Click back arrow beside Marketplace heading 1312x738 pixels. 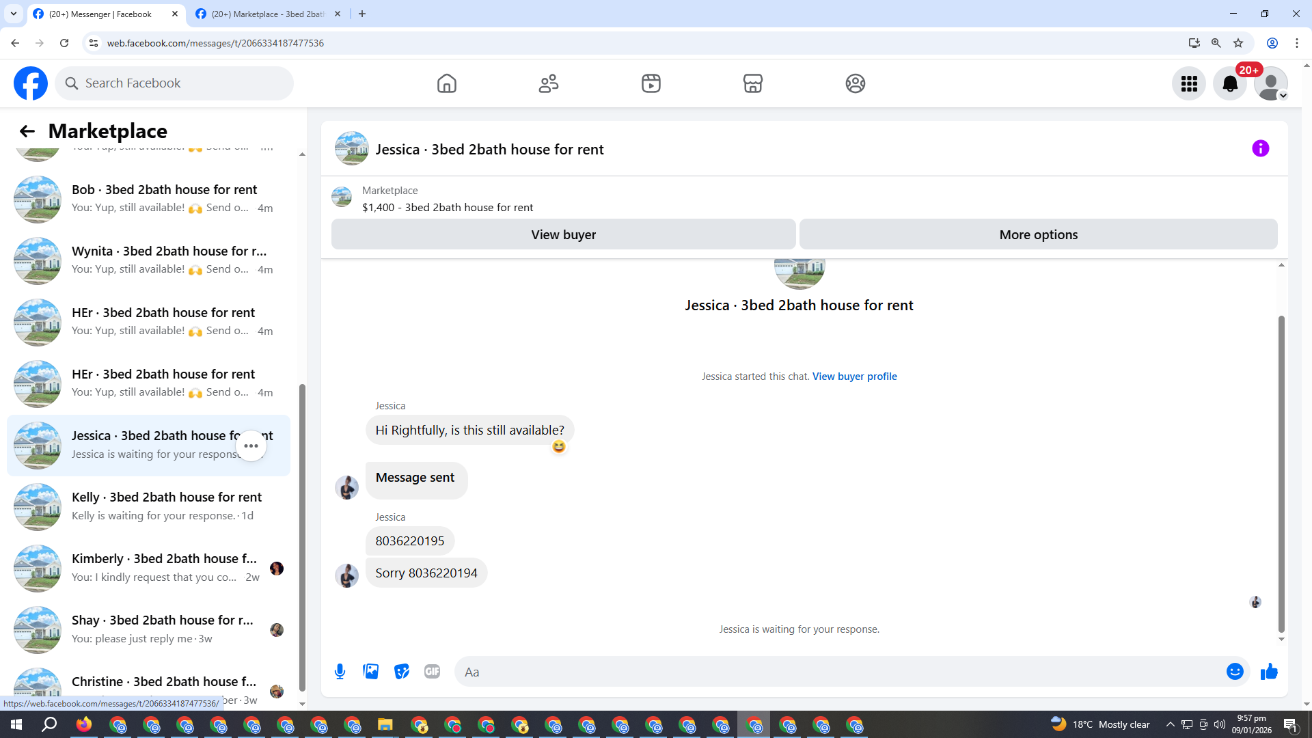[27, 131]
